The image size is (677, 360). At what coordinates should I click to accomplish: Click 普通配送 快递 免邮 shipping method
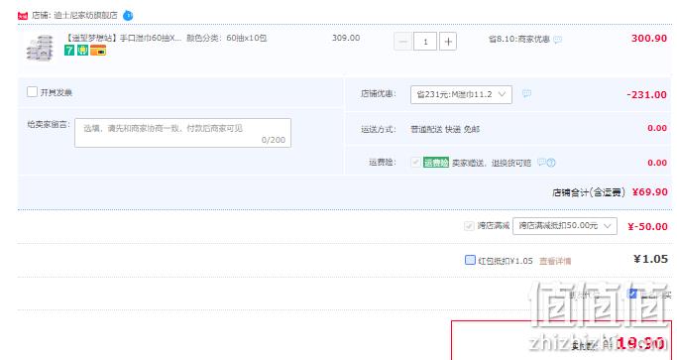point(445,129)
